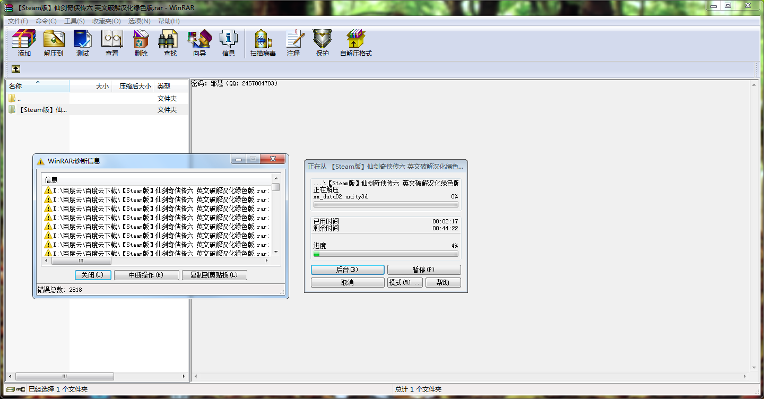This screenshot has width=764, height=399.
Task: Click 中断操作(B) button
Action: tap(146, 275)
